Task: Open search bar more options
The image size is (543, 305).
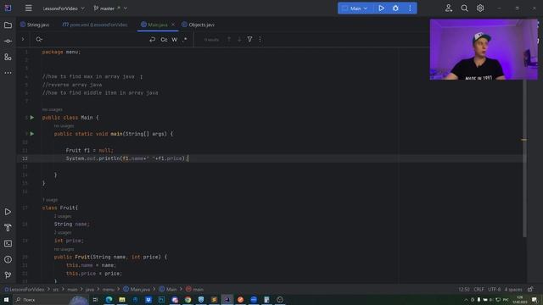Action: click(x=260, y=40)
